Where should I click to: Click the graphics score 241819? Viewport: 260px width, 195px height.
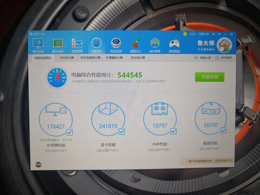[x=108, y=126]
